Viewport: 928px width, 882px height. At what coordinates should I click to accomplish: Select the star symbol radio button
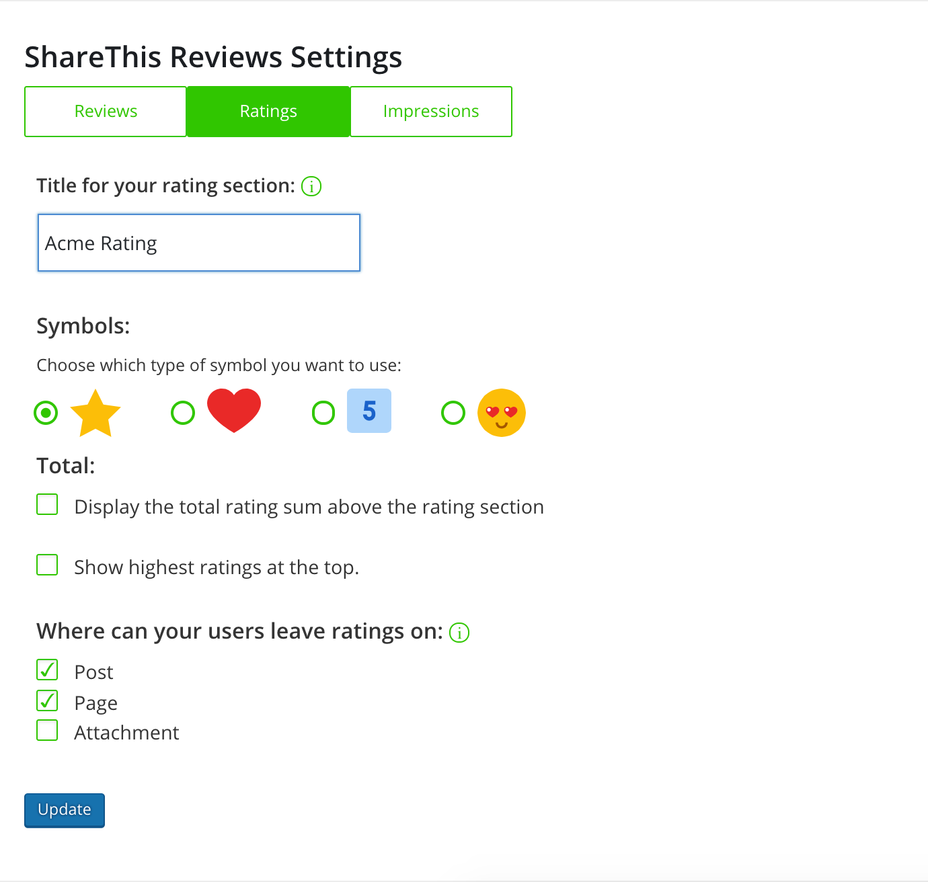pyautogui.click(x=46, y=413)
